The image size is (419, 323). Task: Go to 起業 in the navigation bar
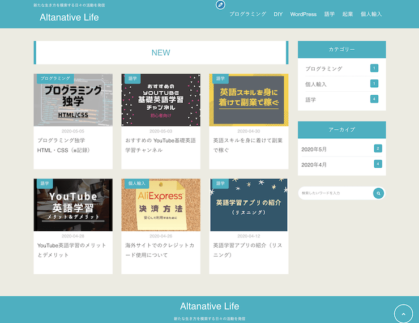[x=348, y=14]
